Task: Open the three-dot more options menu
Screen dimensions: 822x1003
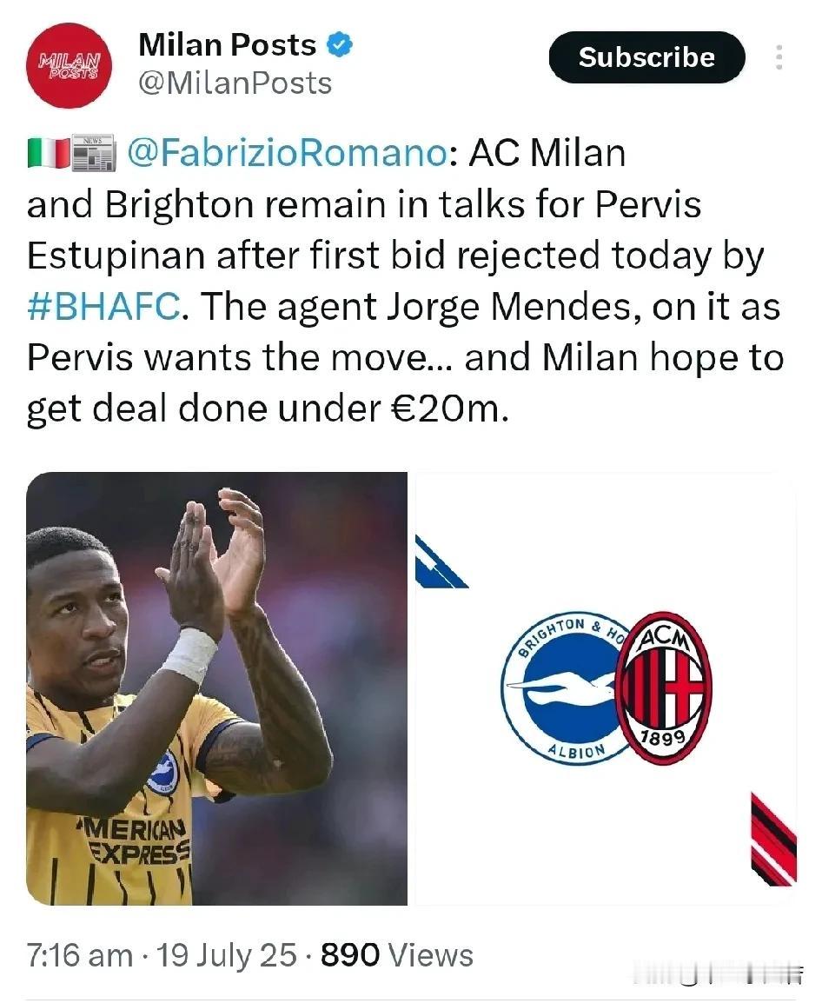Action: [x=779, y=57]
